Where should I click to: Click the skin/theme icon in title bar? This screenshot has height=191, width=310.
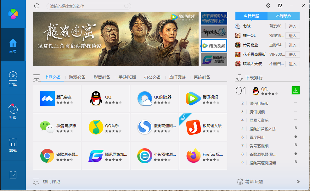click(268, 6)
